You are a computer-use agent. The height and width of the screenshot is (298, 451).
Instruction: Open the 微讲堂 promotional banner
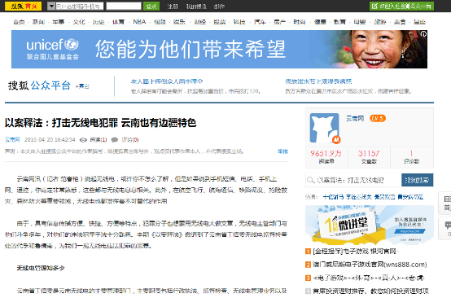tap(370, 225)
